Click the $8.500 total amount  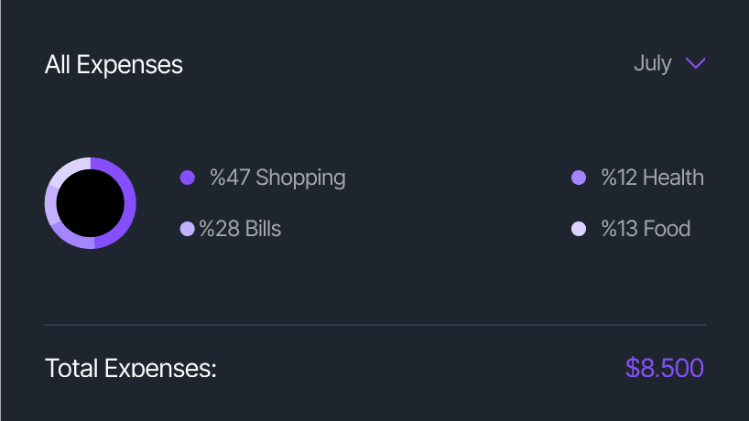[x=665, y=368]
